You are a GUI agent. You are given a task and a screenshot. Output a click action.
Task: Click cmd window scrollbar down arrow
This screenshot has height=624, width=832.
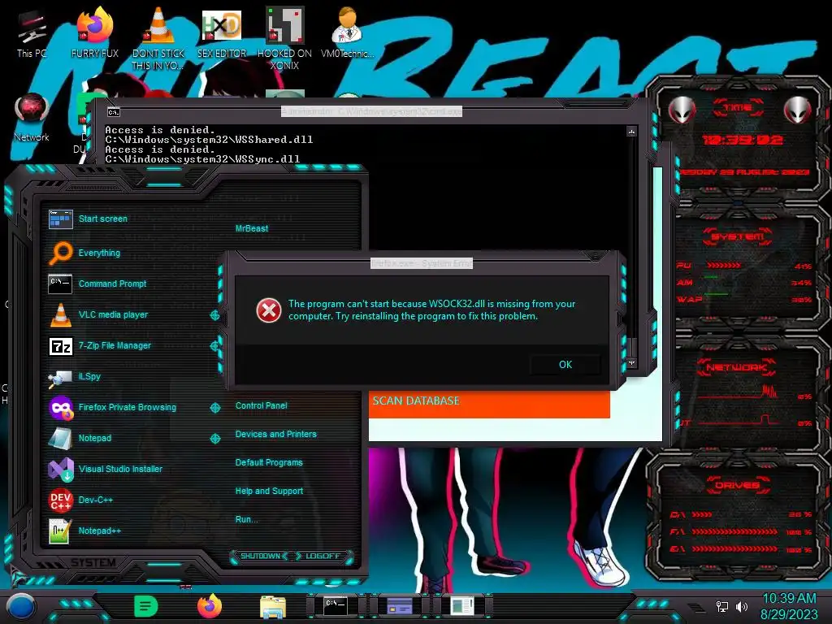631,363
